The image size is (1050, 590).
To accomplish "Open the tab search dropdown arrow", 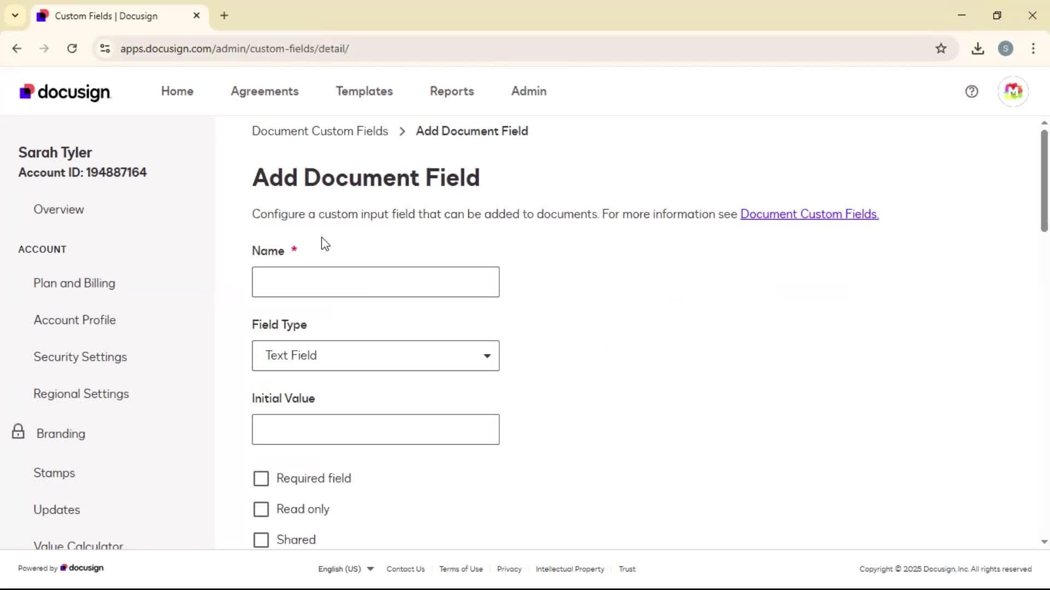I will (15, 15).
